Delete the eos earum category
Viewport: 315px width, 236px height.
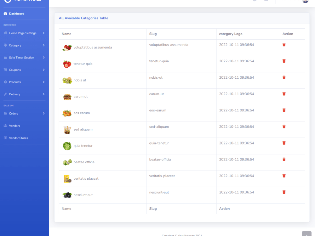284,110
